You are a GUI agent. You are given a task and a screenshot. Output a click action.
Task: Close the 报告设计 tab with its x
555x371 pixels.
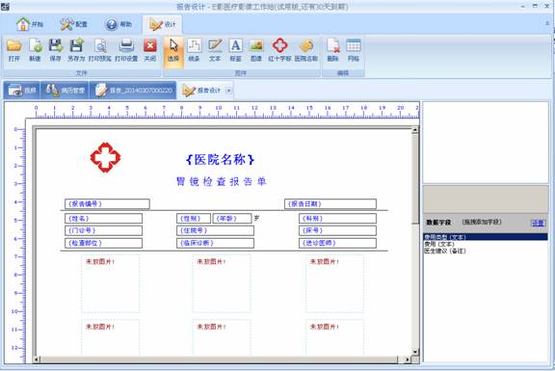(x=228, y=91)
